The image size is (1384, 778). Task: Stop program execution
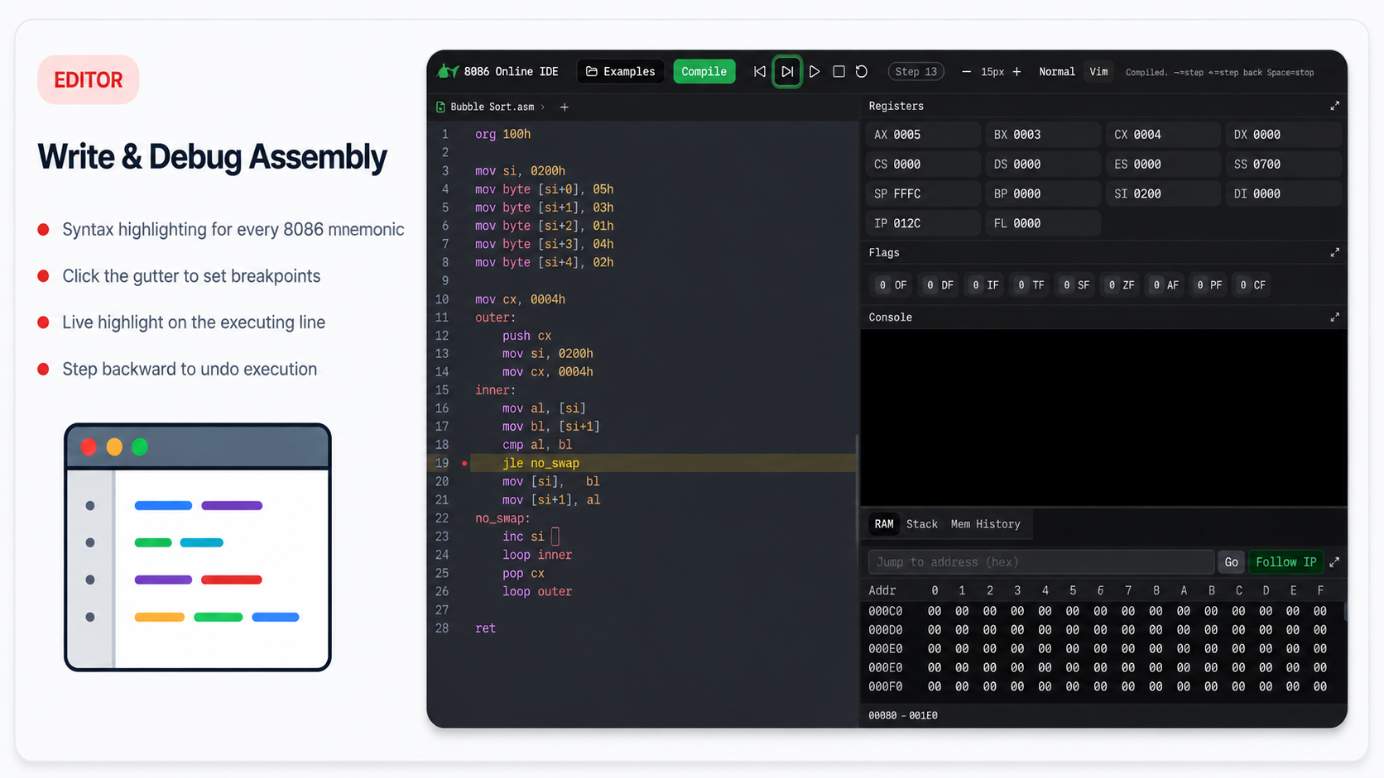click(x=839, y=72)
